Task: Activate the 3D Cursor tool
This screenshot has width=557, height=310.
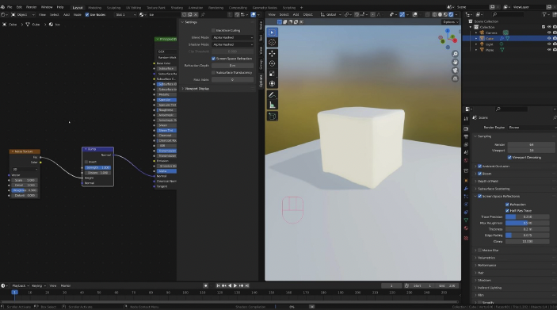Action: tap(272, 42)
